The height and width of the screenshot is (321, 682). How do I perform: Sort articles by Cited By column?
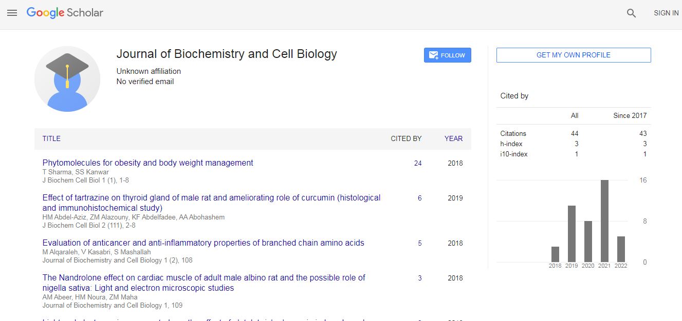pos(405,138)
